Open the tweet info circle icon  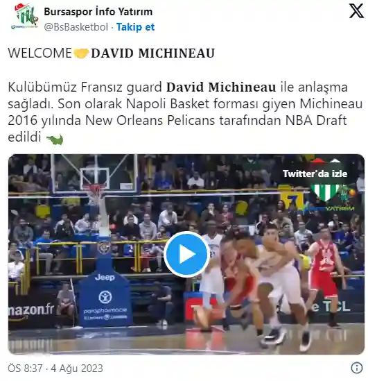click(357, 368)
